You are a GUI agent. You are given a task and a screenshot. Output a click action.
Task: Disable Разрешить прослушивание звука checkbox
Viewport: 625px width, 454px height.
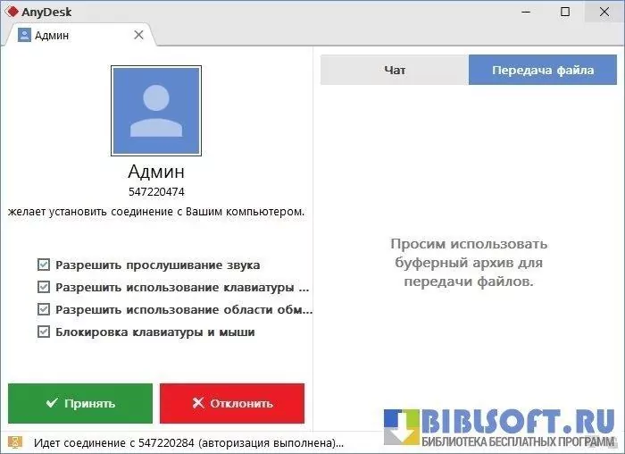[44, 265]
